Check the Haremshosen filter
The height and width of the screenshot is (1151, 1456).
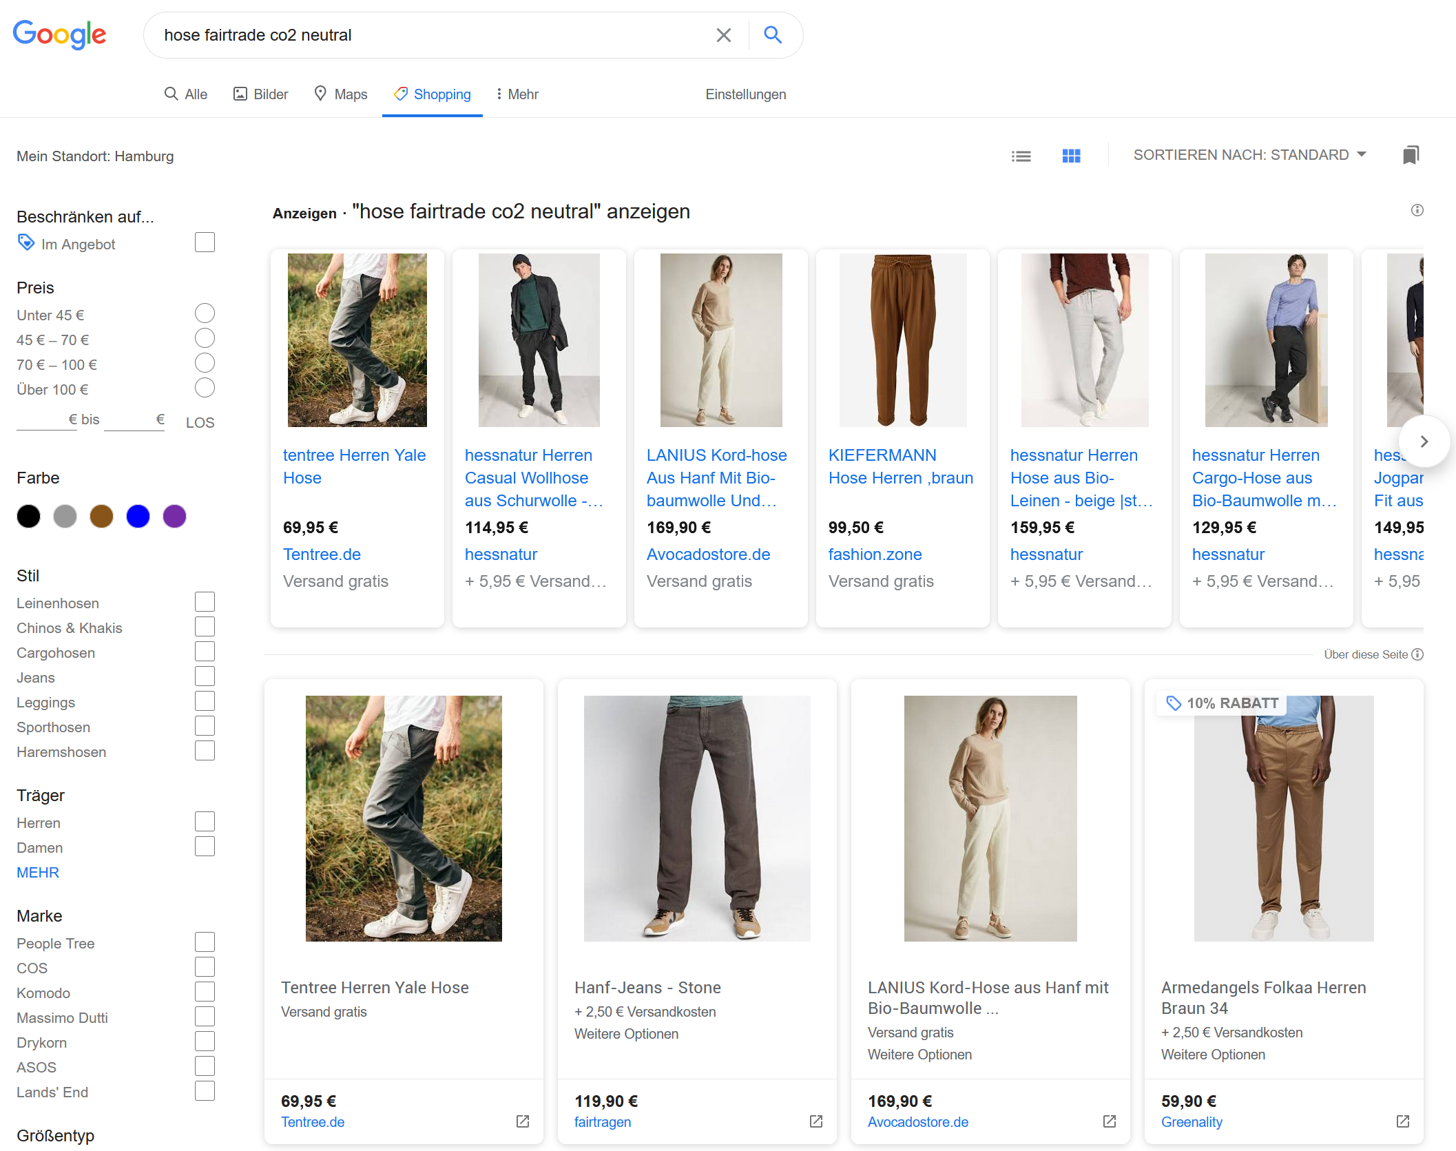click(x=205, y=751)
